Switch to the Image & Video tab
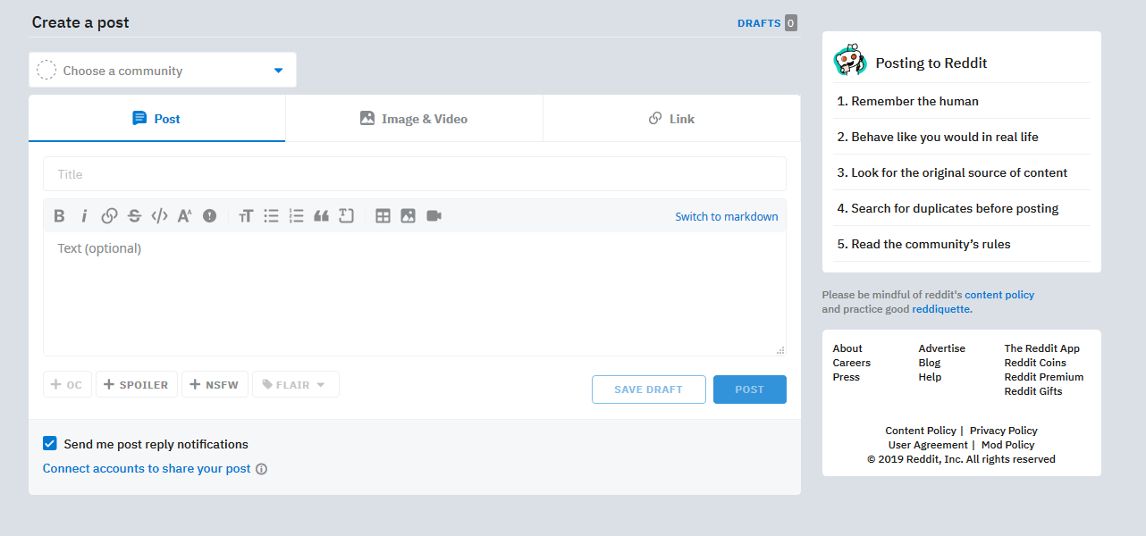The width and height of the screenshot is (1146, 536). (x=414, y=119)
